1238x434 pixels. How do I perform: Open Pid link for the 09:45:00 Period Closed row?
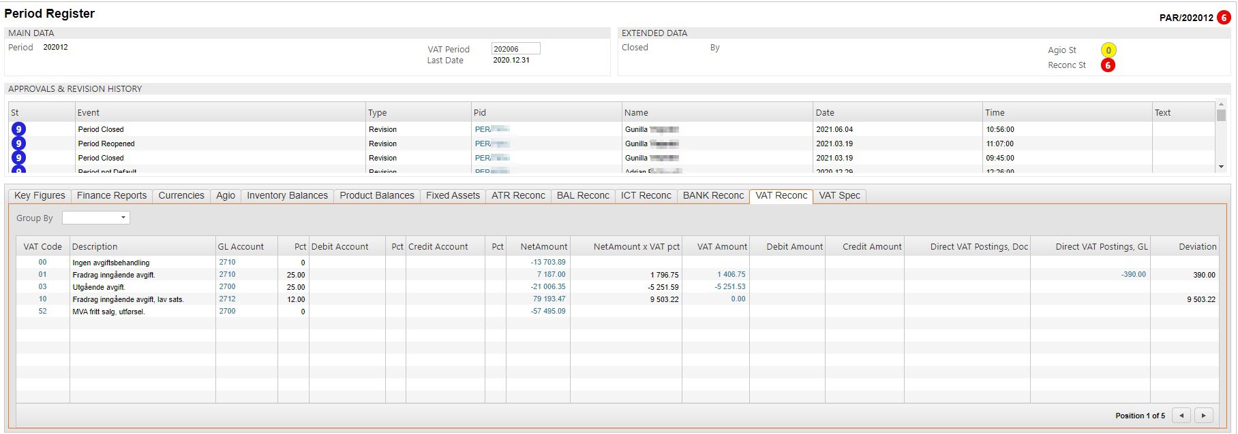tap(483, 158)
